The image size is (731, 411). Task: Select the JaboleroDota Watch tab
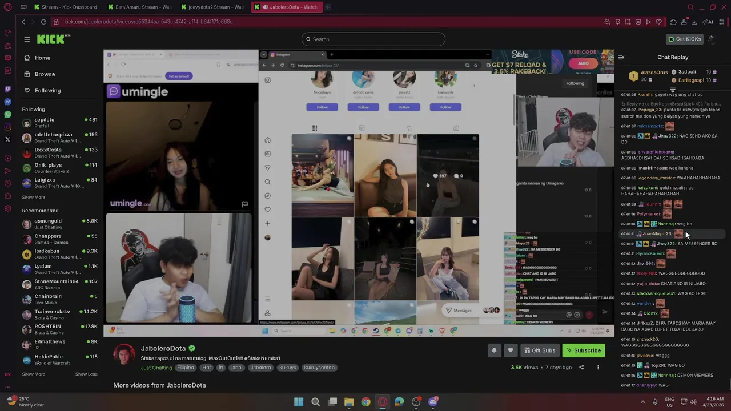(x=286, y=7)
